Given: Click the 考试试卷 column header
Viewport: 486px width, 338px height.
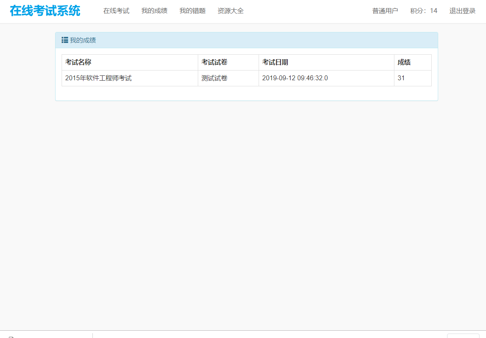Looking at the screenshot, I should pos(214,62).
